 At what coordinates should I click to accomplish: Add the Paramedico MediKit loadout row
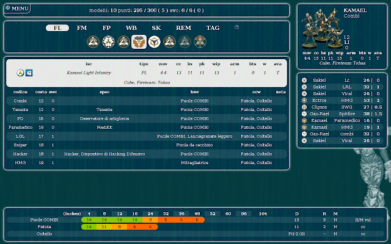[147, 127]
